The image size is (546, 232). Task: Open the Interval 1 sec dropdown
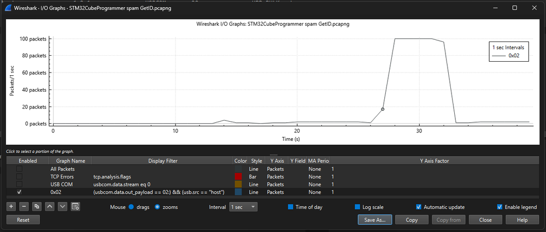point(243,207)
